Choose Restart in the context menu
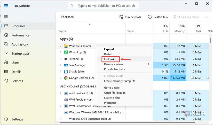Screen dimensions: 213x125 108,54
